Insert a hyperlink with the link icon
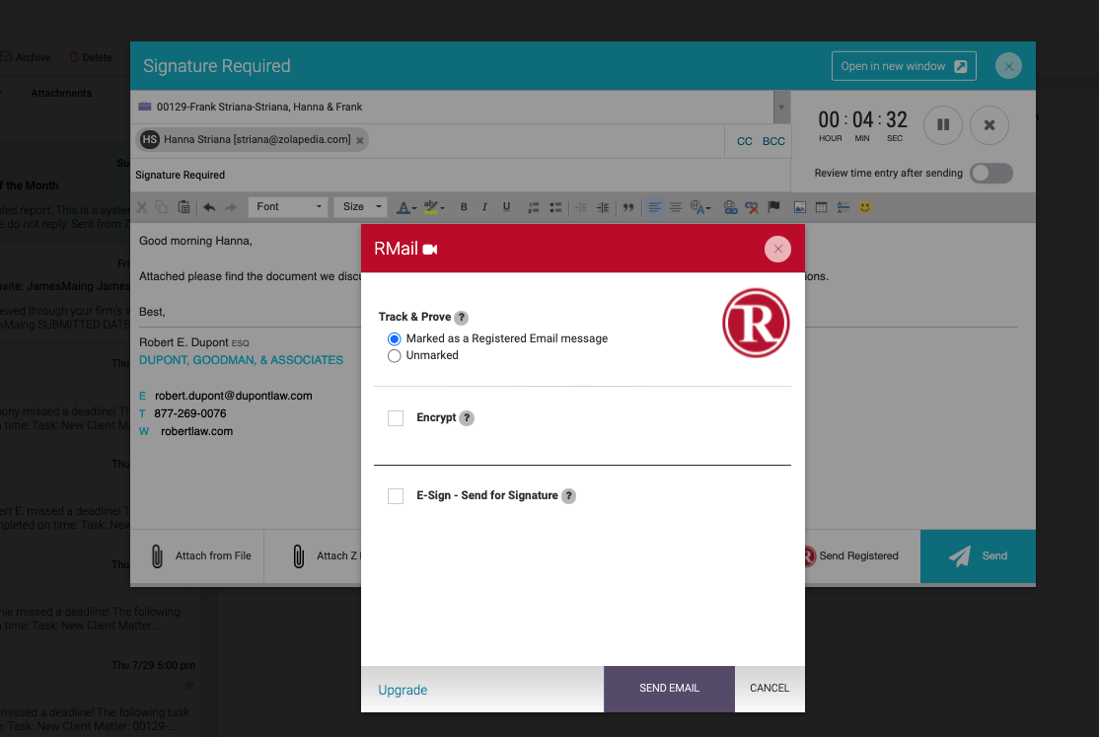This screenshot has width=1099, height=737. [730, 207]
